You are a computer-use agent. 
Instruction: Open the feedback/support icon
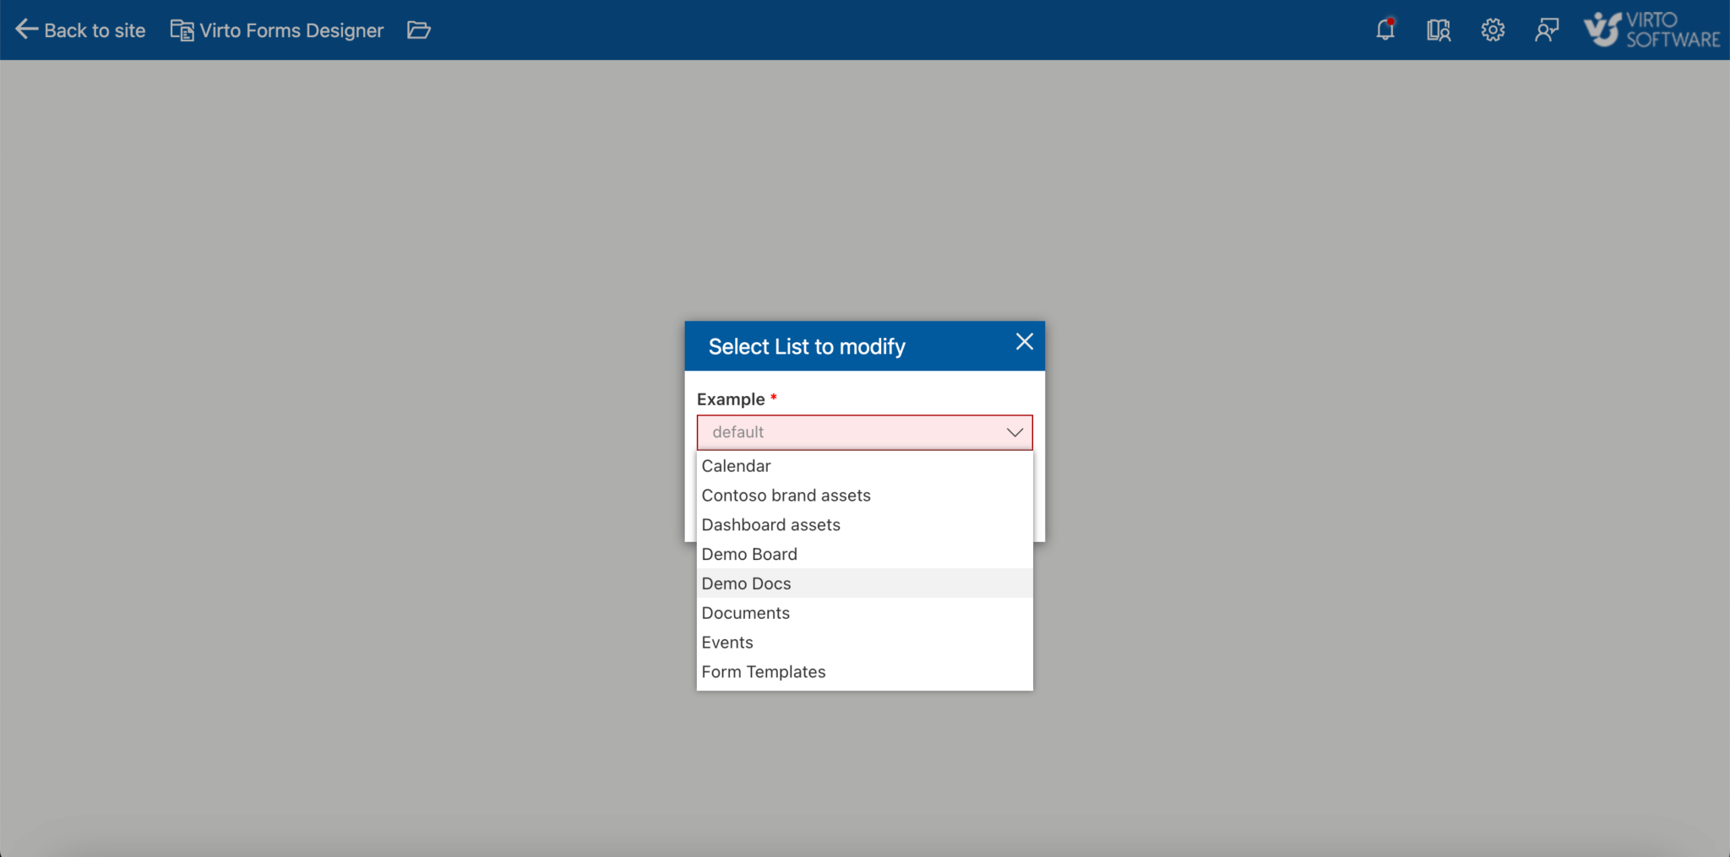point(1547,30)
